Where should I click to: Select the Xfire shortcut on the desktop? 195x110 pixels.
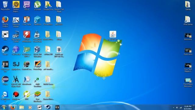tap(5, 35)
